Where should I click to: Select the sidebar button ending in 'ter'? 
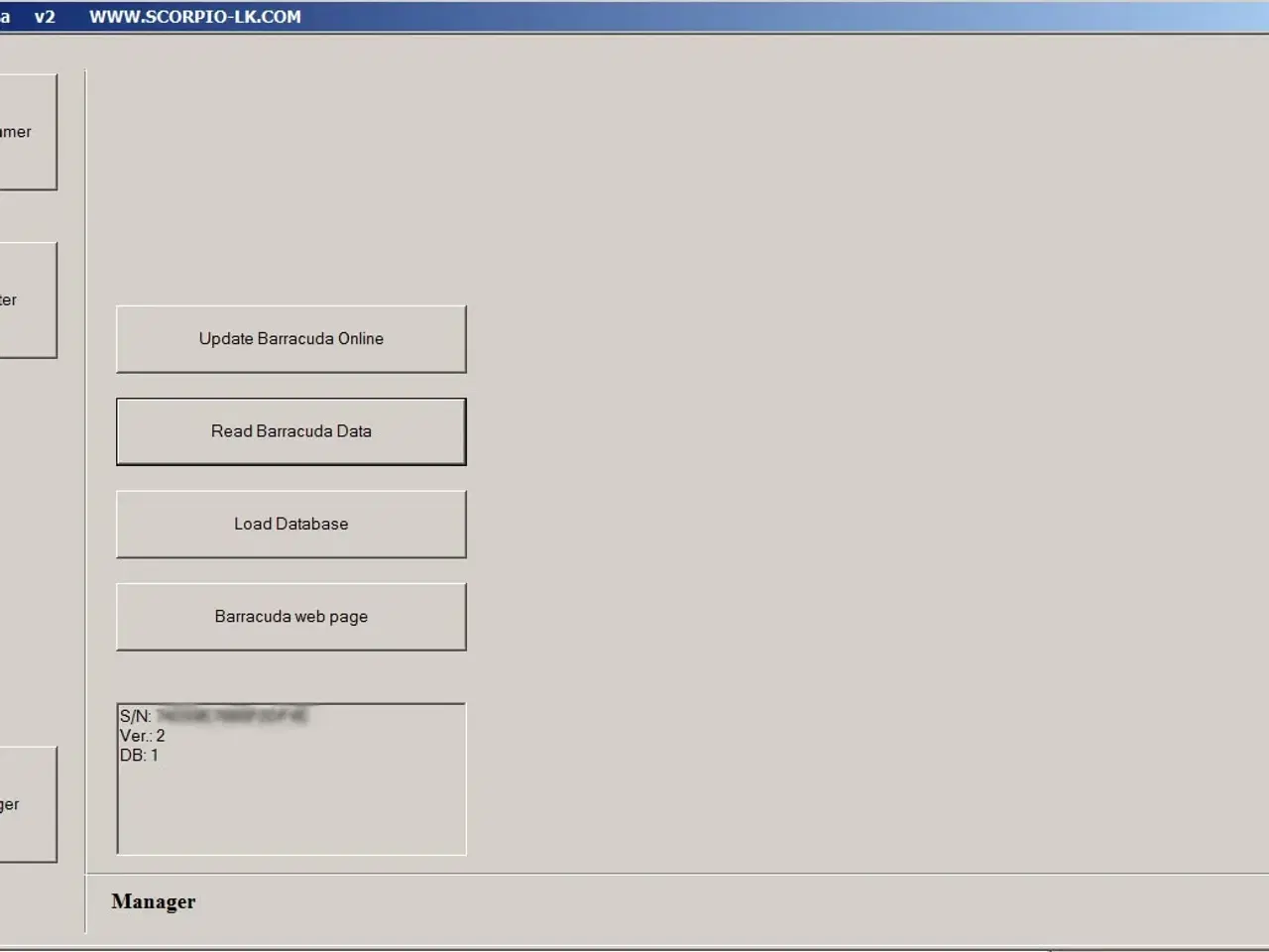click(x=28, y=300)
